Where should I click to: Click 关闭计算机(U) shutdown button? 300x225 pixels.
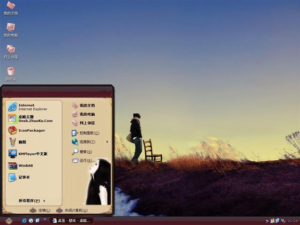(72, 210)
